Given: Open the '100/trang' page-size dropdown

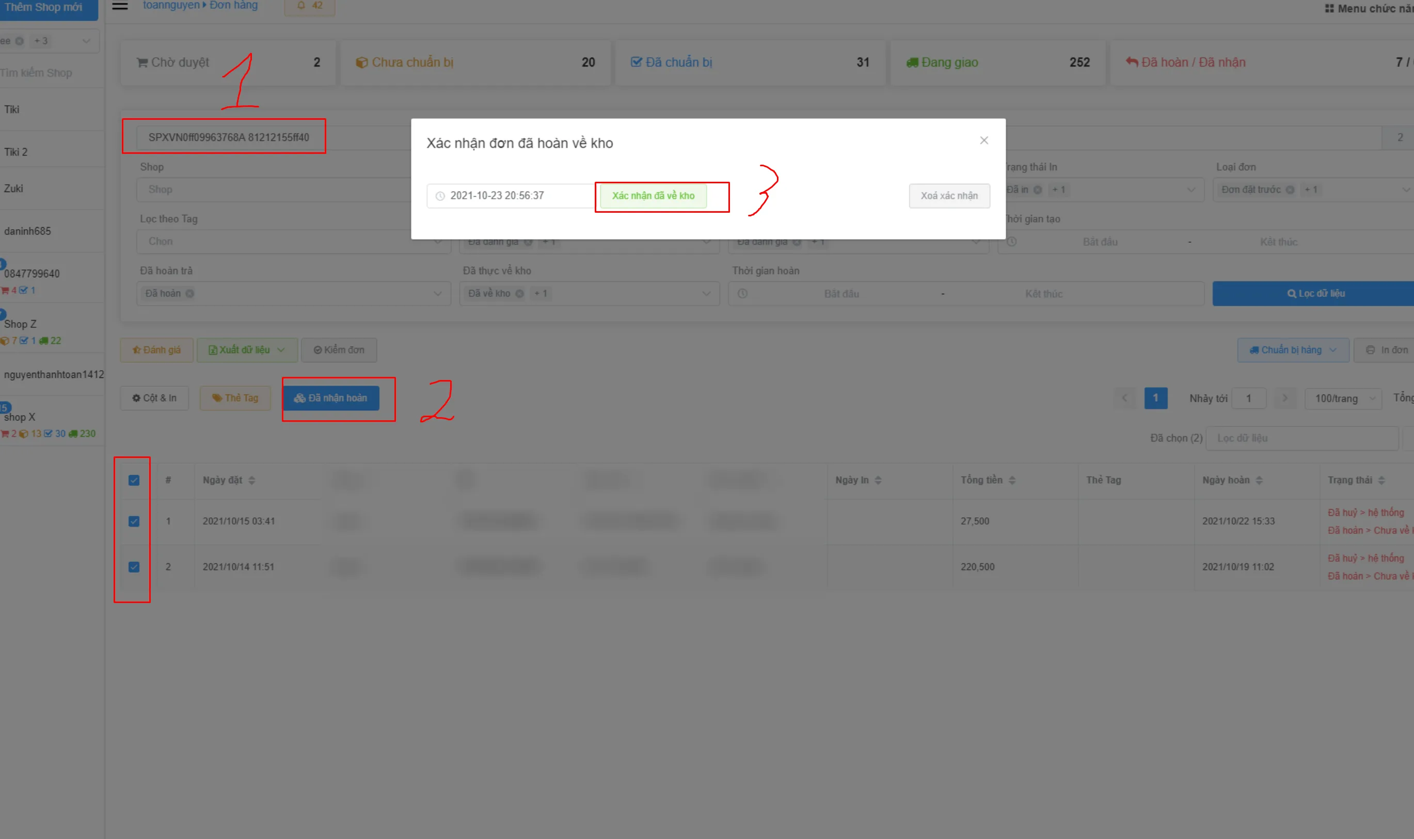Looking at the screenshot, I should click(1343, 399).
